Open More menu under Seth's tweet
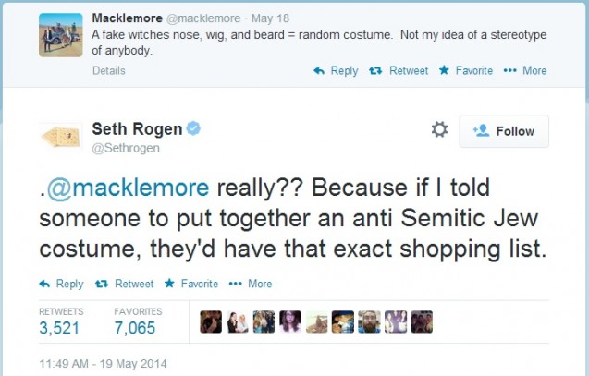Image resolution: width=589 pixels, height=376 pixels. [x=250, y=284]
